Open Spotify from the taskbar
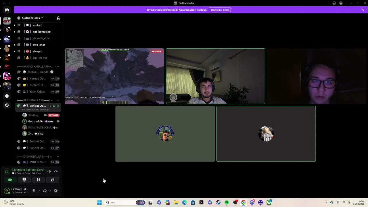Image resolution: width=368 pixels, height=207 pixels. click(x=227, y=202)
